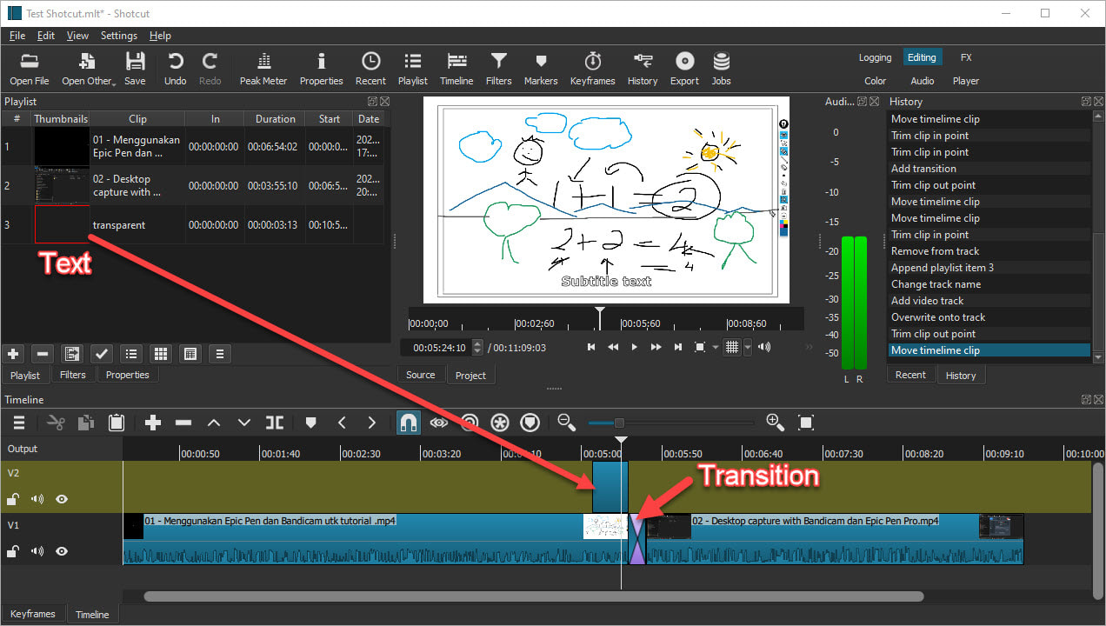This screenshot has height=626, width=1106.
Task: Show the Peak Meter panel
Action: 263,69
